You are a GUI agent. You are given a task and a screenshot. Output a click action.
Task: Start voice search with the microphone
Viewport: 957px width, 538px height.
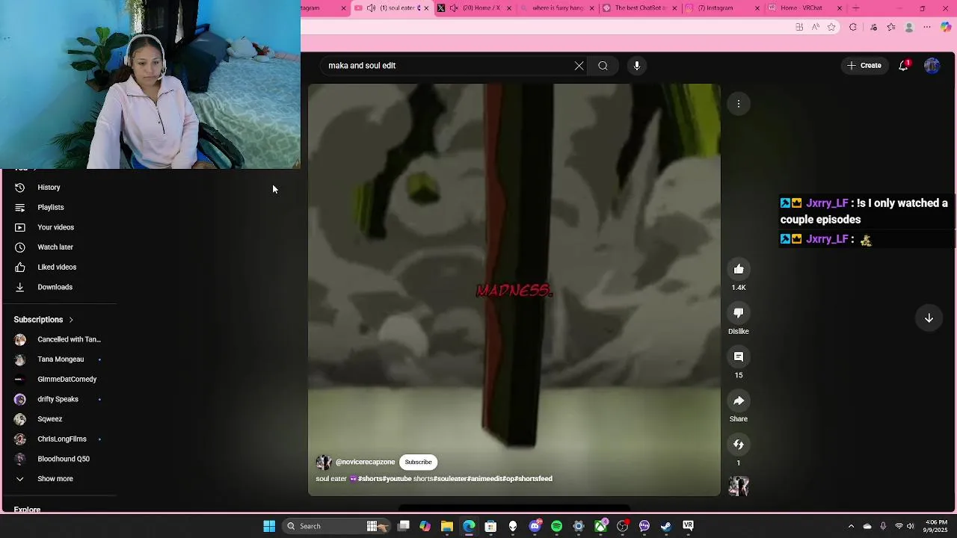637,66
